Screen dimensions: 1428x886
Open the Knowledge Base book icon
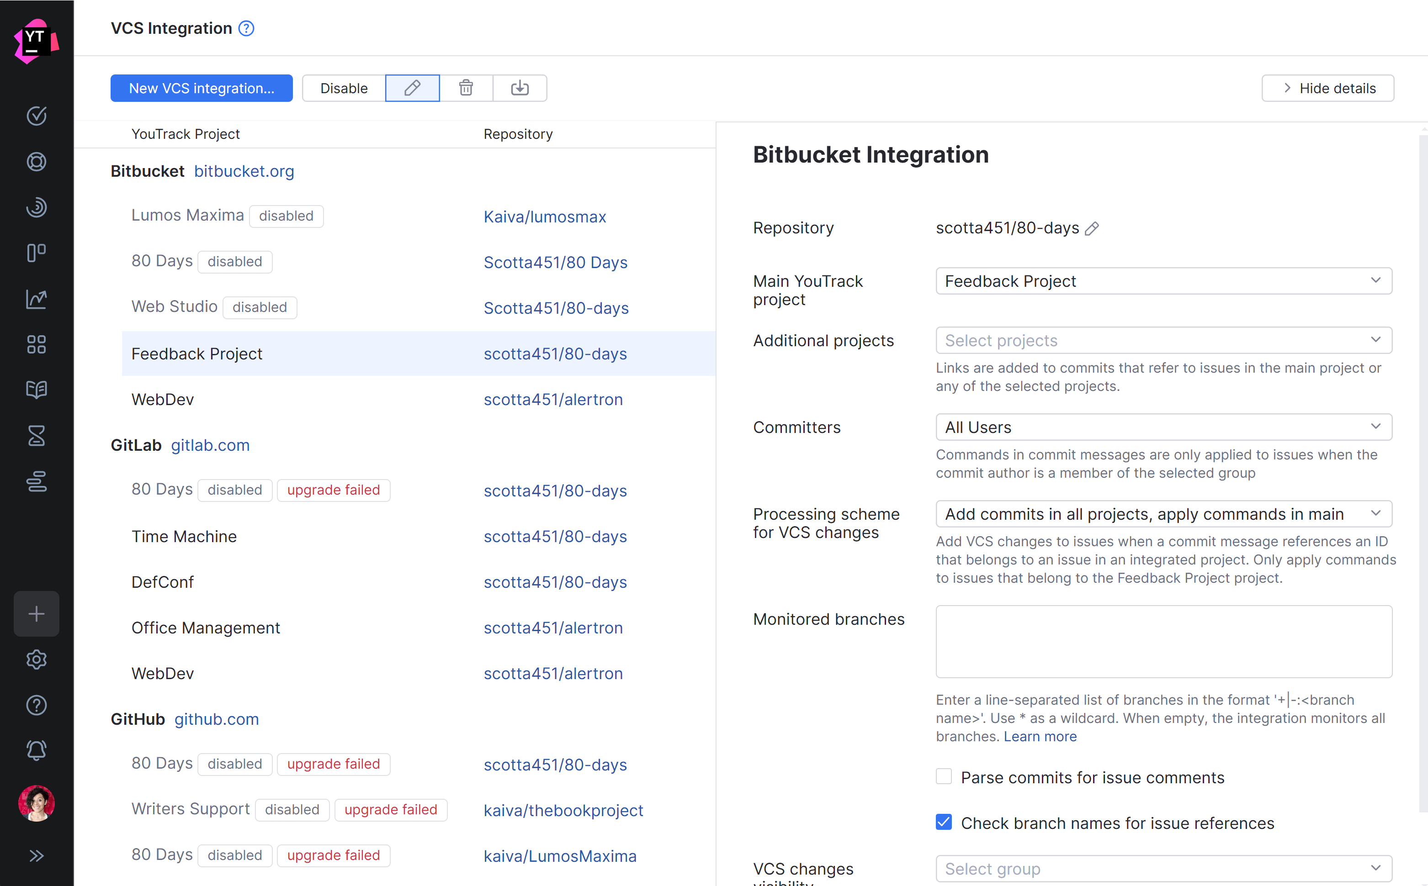(37, 390)
